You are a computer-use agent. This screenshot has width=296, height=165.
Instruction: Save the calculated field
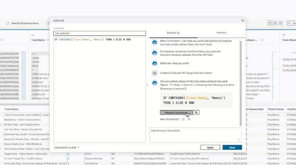click(x=232, y=147)
